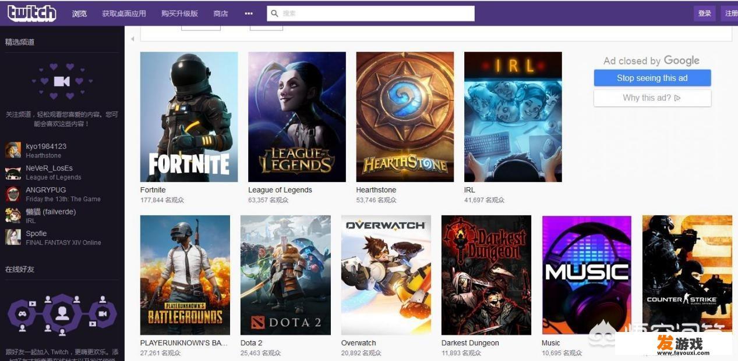Open the three-dot more menu
Image resolution: width=738 pixels, height=361 pixels.
249,13
